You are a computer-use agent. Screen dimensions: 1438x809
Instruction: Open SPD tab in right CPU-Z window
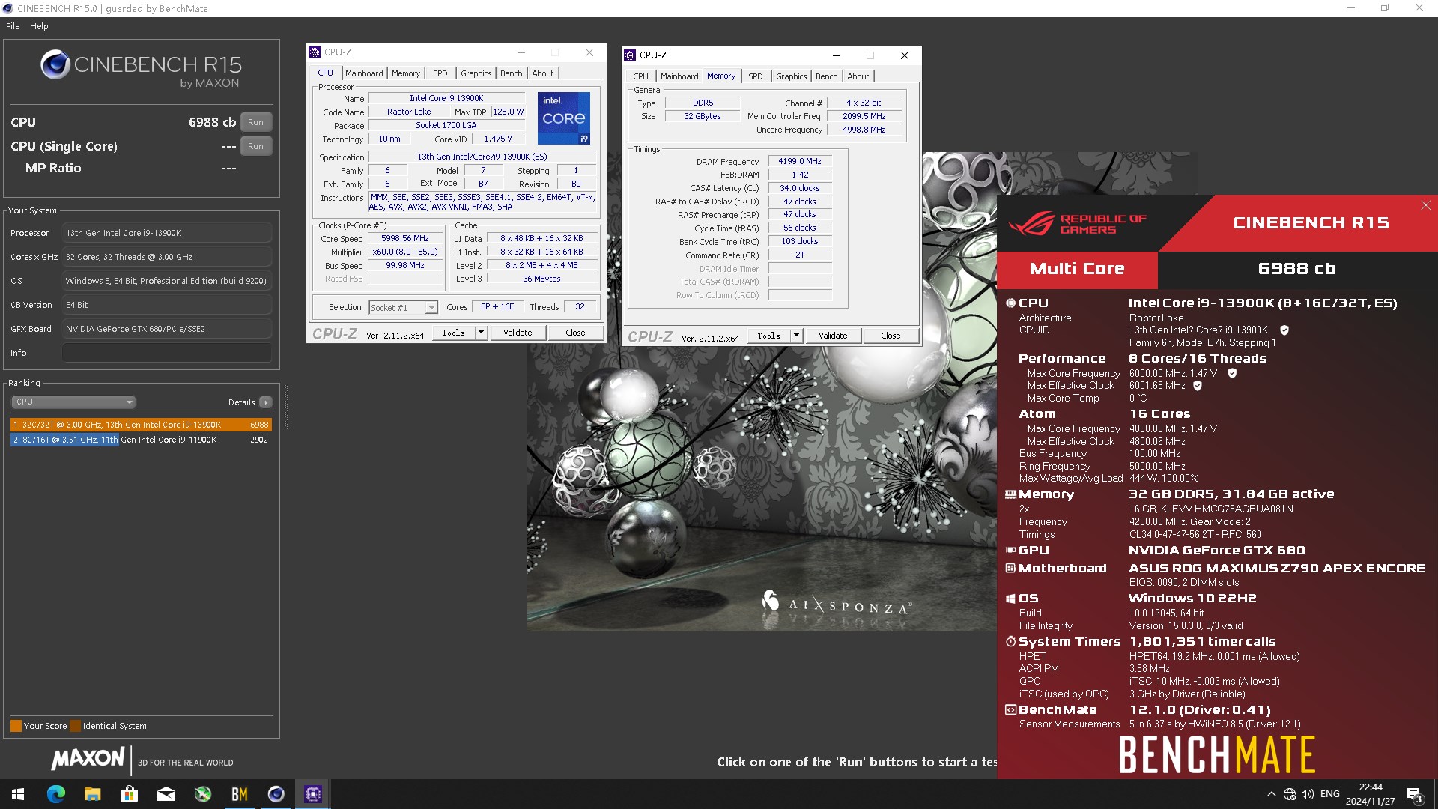pyautogui.click(x=756, y=76)
